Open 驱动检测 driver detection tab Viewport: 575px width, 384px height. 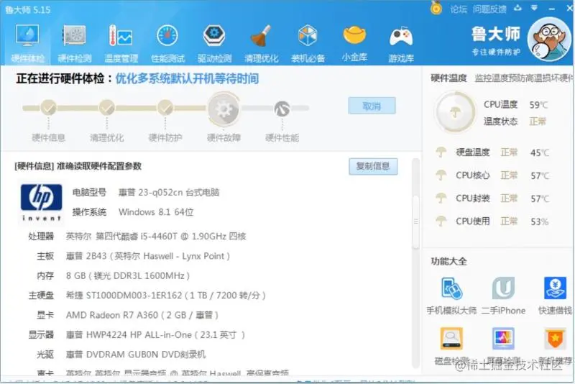[x=214, y=44]
